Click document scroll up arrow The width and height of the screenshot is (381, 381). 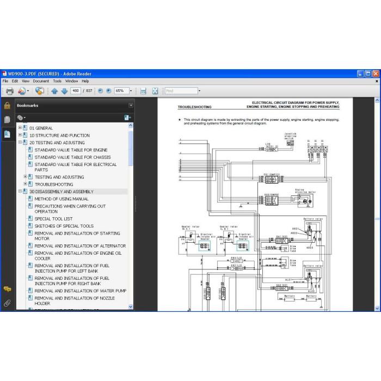[x=377, y=100]
